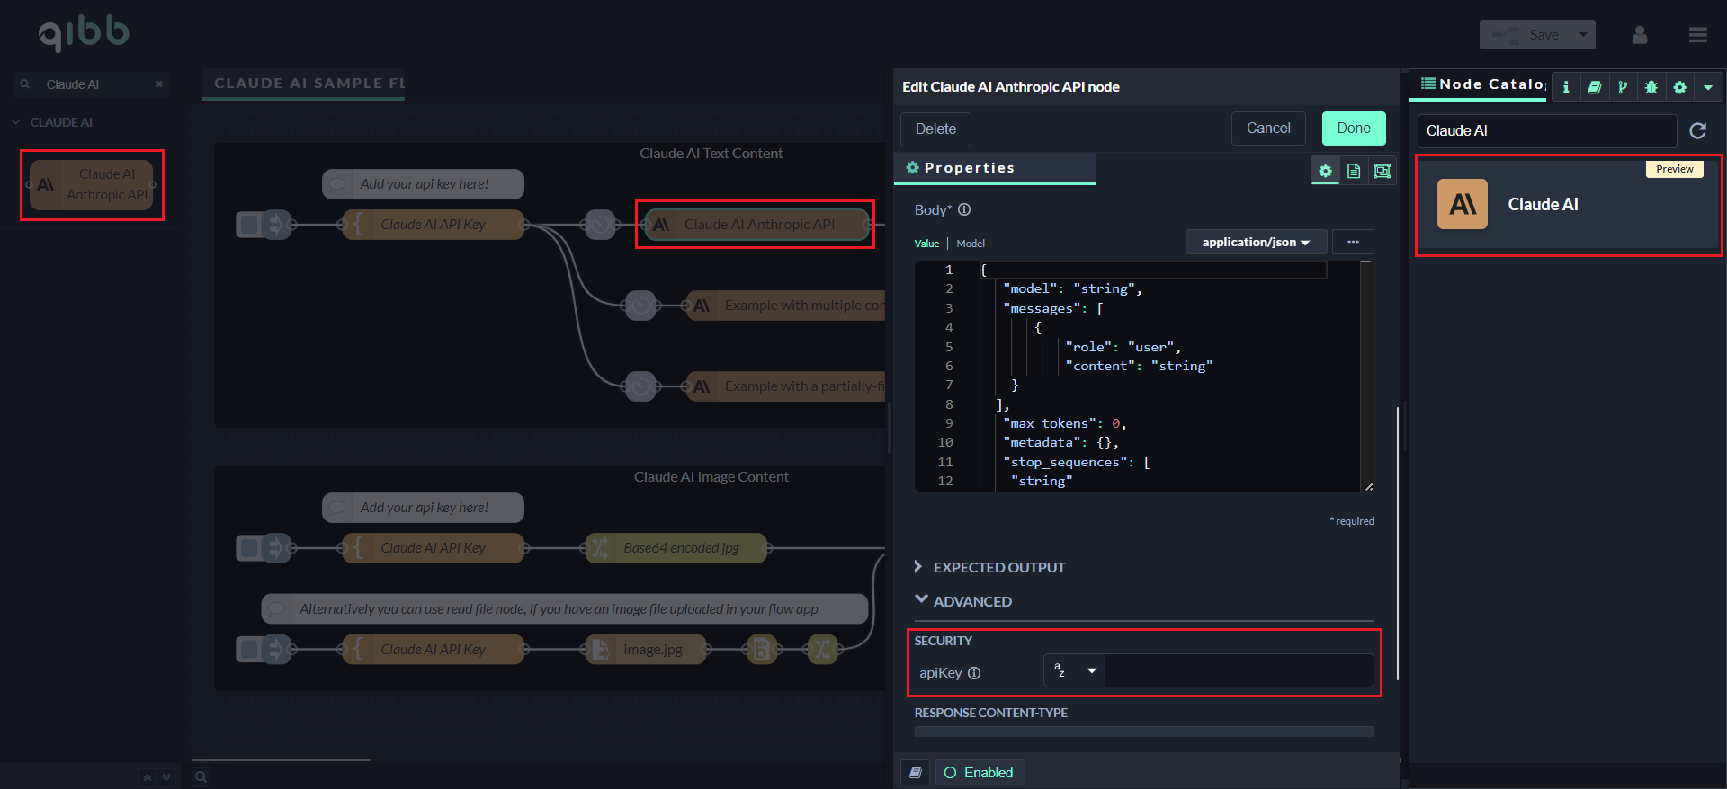Open the apiKey type selector dropdown
Image resolution: width=1727 pixels, height=789 pixels.
[x=1075, y=671]
